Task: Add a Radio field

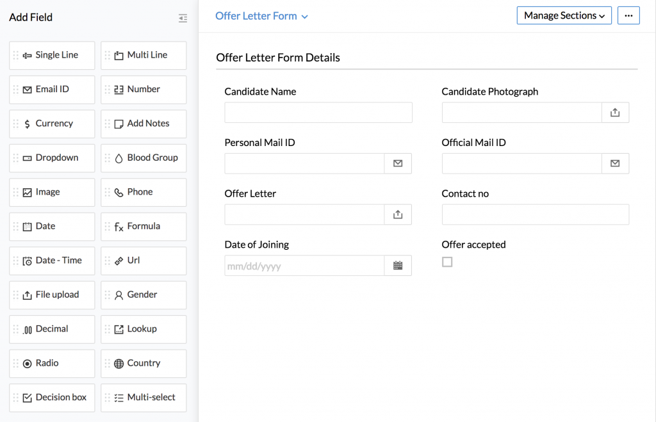Action: click(53, 363)
